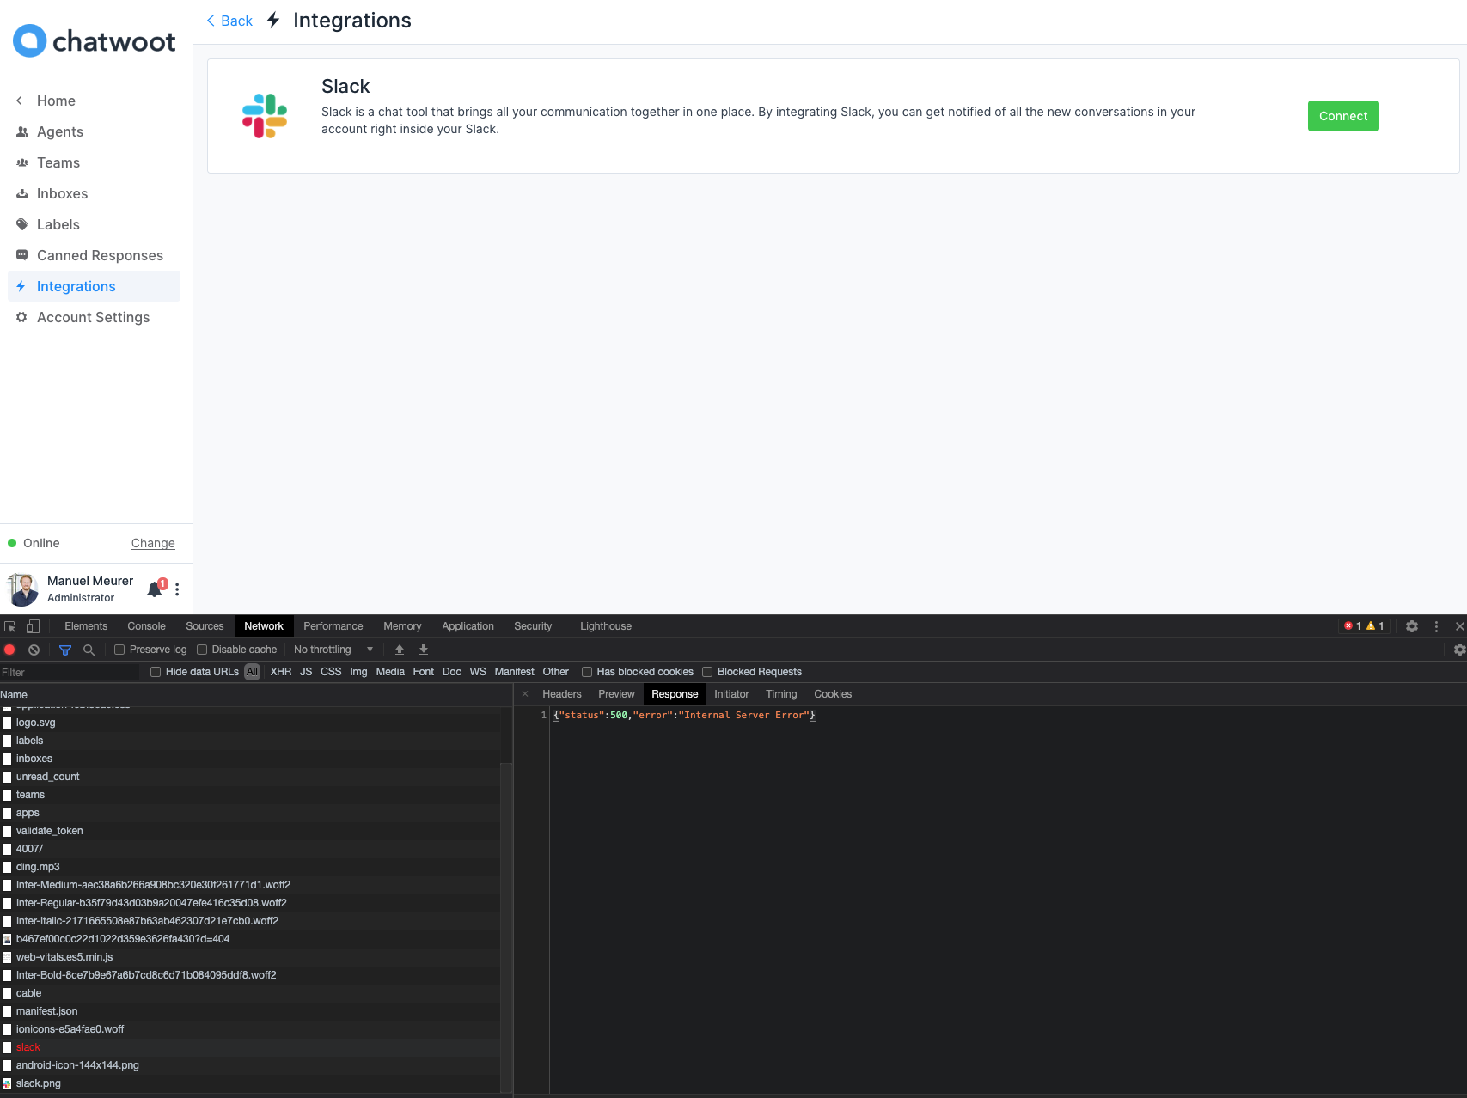Filter requests by XHR

281,672
